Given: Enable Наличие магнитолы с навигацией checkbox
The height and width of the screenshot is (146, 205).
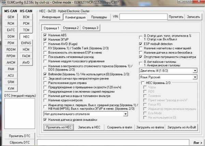Looking at the screenshot, I should pyautogui.click(x=141, y=48).
